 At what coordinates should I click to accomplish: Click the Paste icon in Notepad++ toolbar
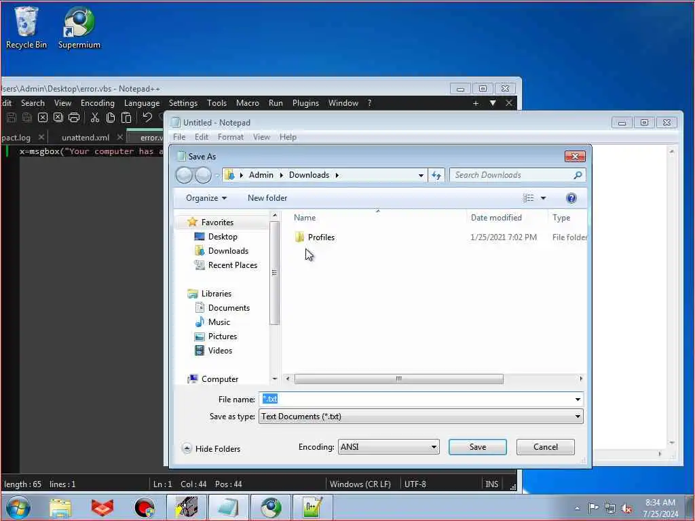coord(126,117)
